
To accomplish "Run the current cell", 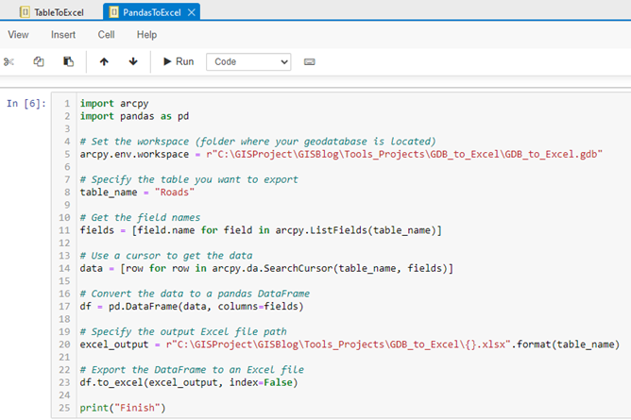I will [x=179, y=61].
